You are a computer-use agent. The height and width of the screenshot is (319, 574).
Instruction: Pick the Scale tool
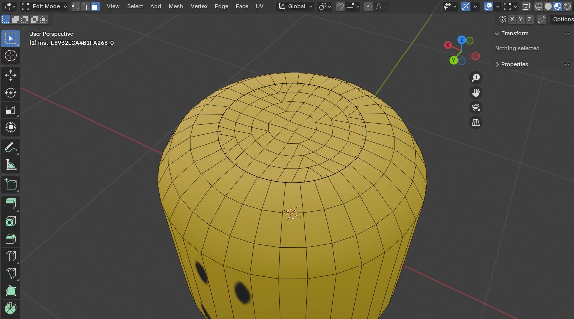tap(10, 110)
